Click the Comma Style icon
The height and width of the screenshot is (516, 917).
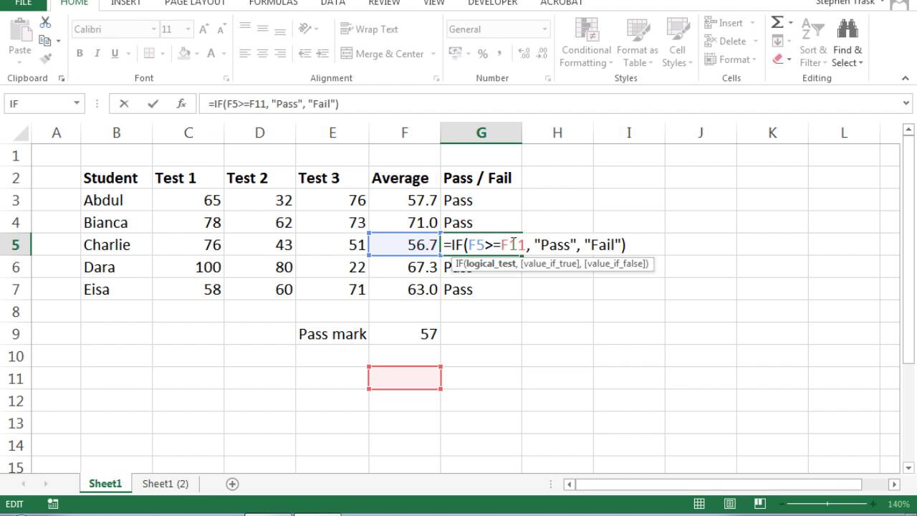(x=499, y=53)
